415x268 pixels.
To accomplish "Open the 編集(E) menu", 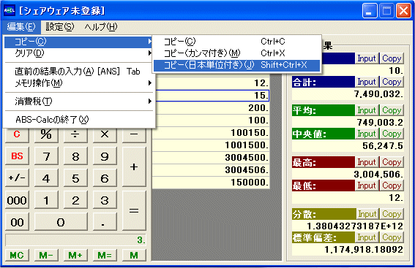I will (21, 27).
